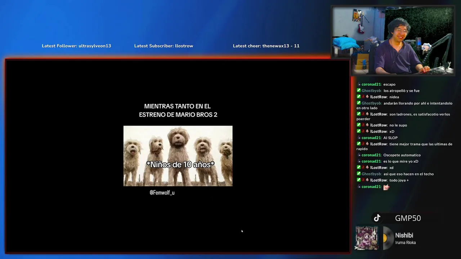Click the chat message 'tiene mejor trama que las ultimas'
461x259 pixels.
404,146
